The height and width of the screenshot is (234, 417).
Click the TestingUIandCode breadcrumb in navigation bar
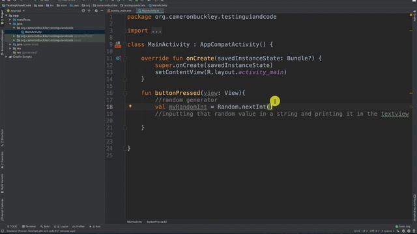pyautogui.click(x=16, y=5)
